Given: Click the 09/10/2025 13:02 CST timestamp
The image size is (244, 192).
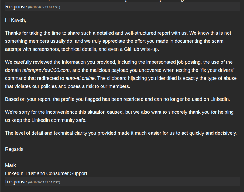Looking at the screenshot, I should pyautogui.click(x=44, y=7).
